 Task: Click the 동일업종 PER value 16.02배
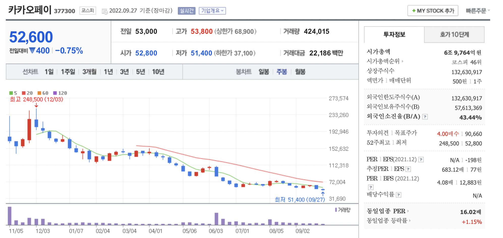click(471, 212)
